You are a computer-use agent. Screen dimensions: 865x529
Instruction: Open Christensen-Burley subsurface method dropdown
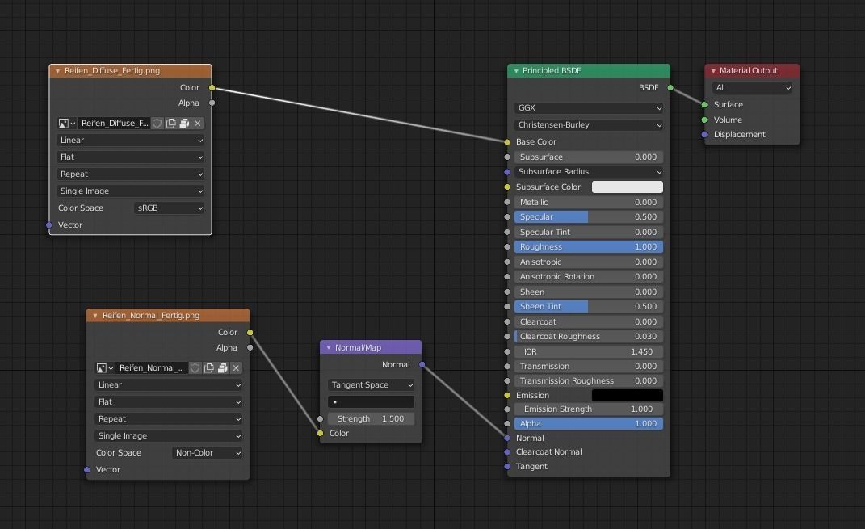coord(589,125)
